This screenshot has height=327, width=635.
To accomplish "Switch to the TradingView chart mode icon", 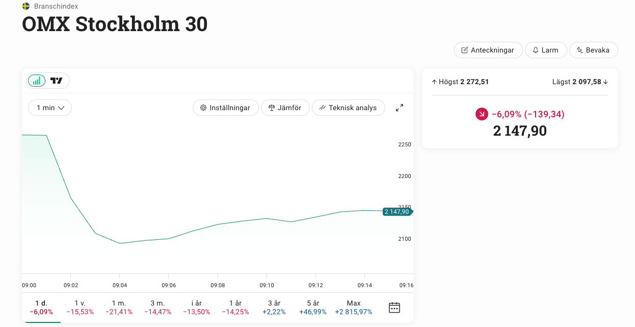I will coord(57,81).
